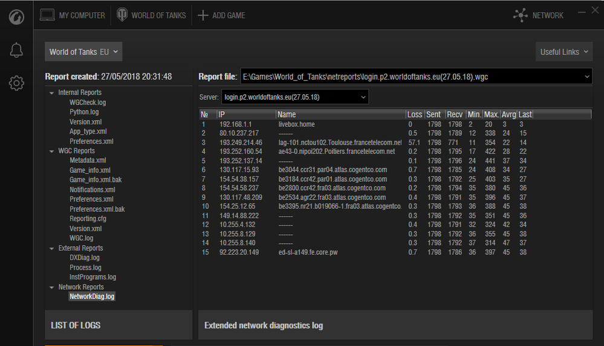This screenshot has width=604, height=346.
Task: Select the NetworkDiag.log entry
Action: [91, 296]
